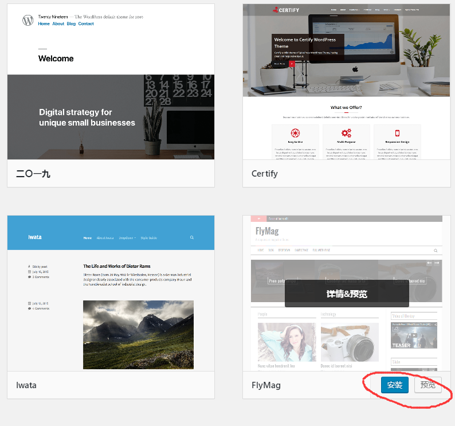The width and height of the screenshot is (455, 426).
Task: Click the 安装 (Install) button for FlyMag
Action: pyautogui.click(x=394, y=385)
